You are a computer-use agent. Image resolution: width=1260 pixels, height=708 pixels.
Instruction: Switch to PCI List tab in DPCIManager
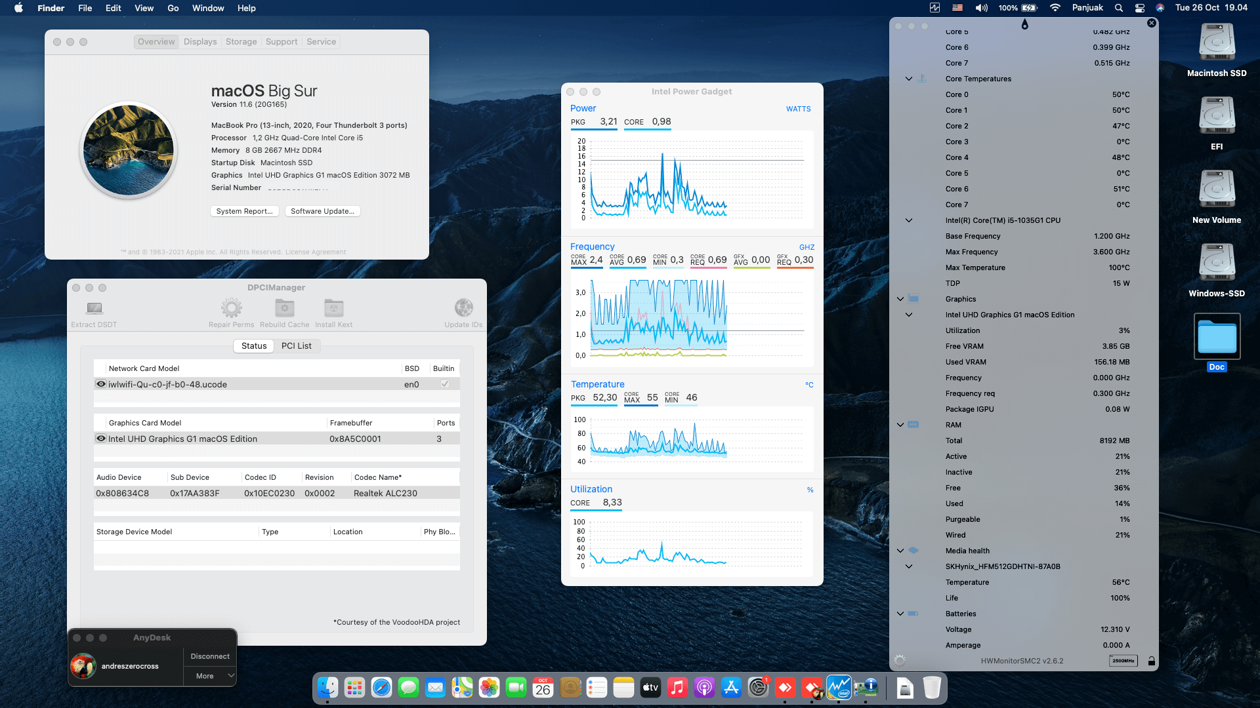coord(297,345)
